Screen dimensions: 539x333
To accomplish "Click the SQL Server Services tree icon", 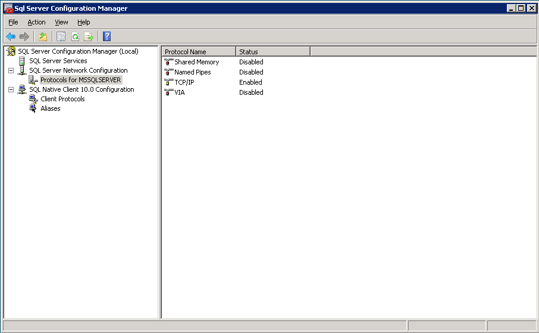I will (21, 61).
